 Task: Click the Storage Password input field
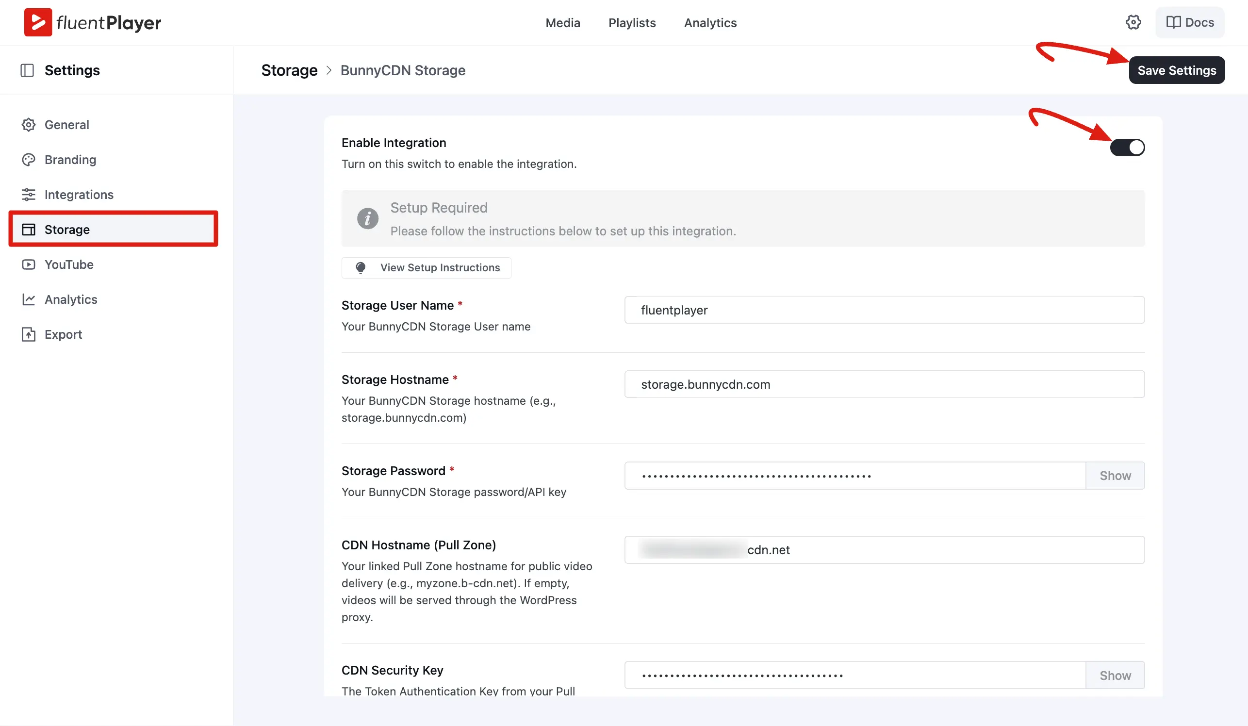click(x=855, y=476)
